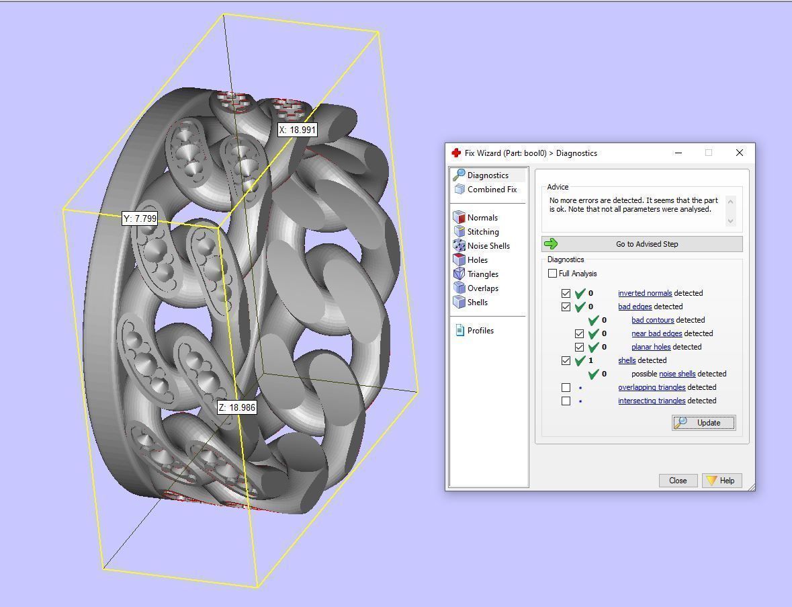Follow the bad edges link
The height and width of the screenshot is (607, 792).
pyautogui.click(x=635, y=307)
